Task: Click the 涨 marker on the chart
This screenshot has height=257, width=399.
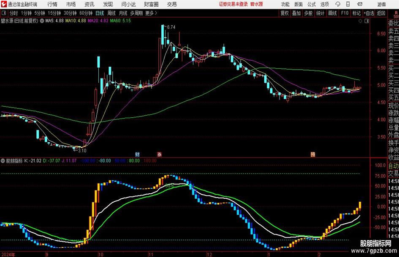Action: point(160,154)
